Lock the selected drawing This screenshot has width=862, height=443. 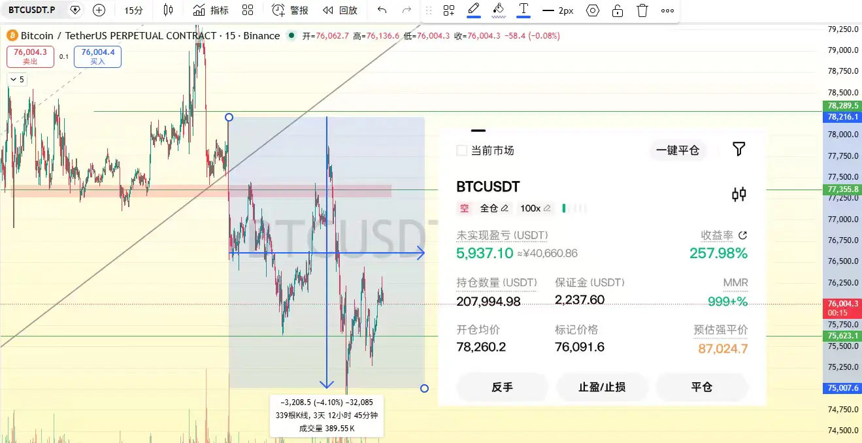[618, 10]
